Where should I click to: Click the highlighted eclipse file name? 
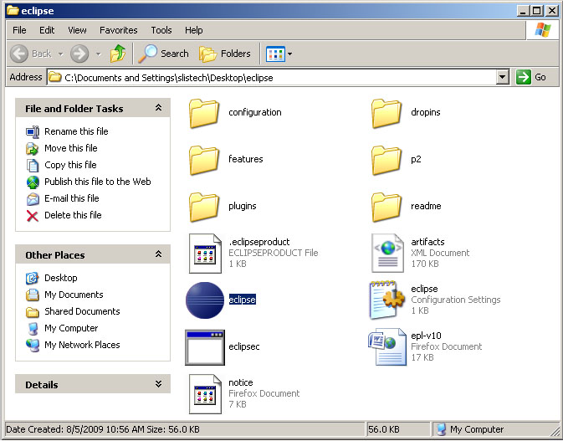click(243, 299)
